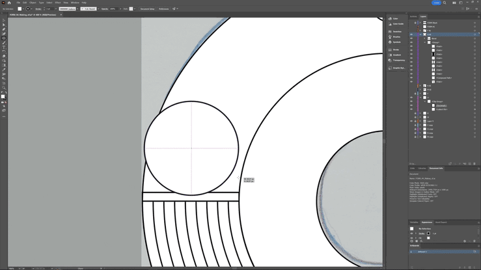Select the Eyedropper tool
The height and width of the screenshot is (270, 481).
point(4,70)
